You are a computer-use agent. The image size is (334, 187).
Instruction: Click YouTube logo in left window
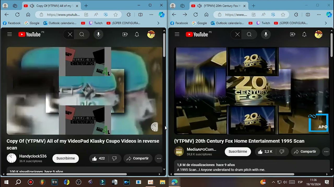(29, 34)
